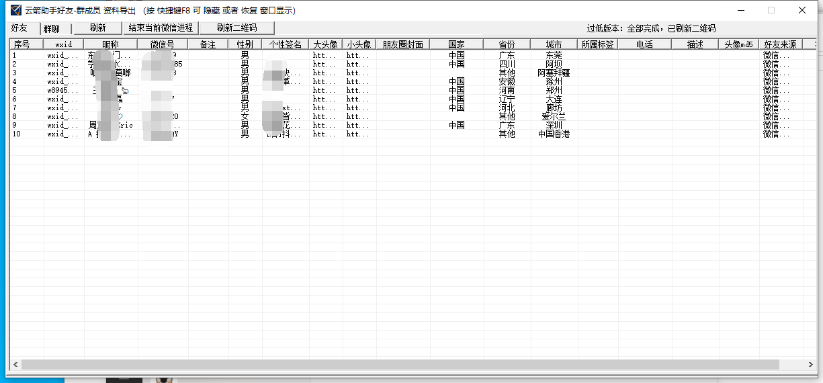Select the wxid cell w8945... in row 5
This screenshot has width=823, height=383.
point(62,90)
